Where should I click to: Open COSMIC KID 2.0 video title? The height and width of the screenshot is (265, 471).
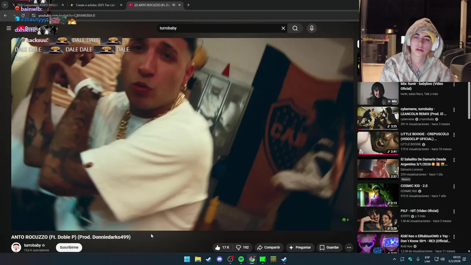(414, 186)
